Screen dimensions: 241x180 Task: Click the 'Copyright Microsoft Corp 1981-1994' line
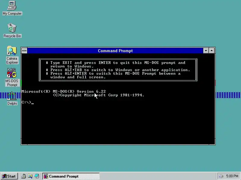click(99, 95)
